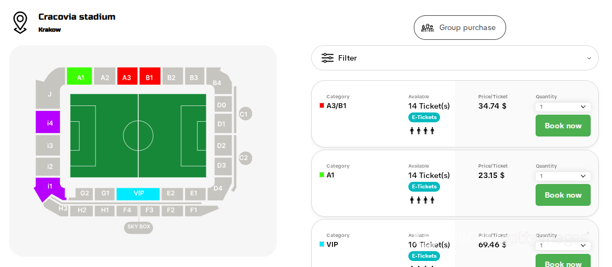Select the cyan VIP section on map

138,194
